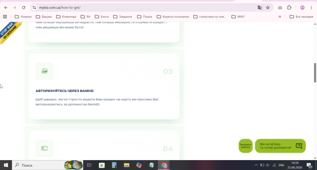This screenshot has width=317, height=170.
Task: Click the heading АВТОРИЗУЙТЕСЬ ЧЕРЕЗ BANKID
Action: click(64, 91)
